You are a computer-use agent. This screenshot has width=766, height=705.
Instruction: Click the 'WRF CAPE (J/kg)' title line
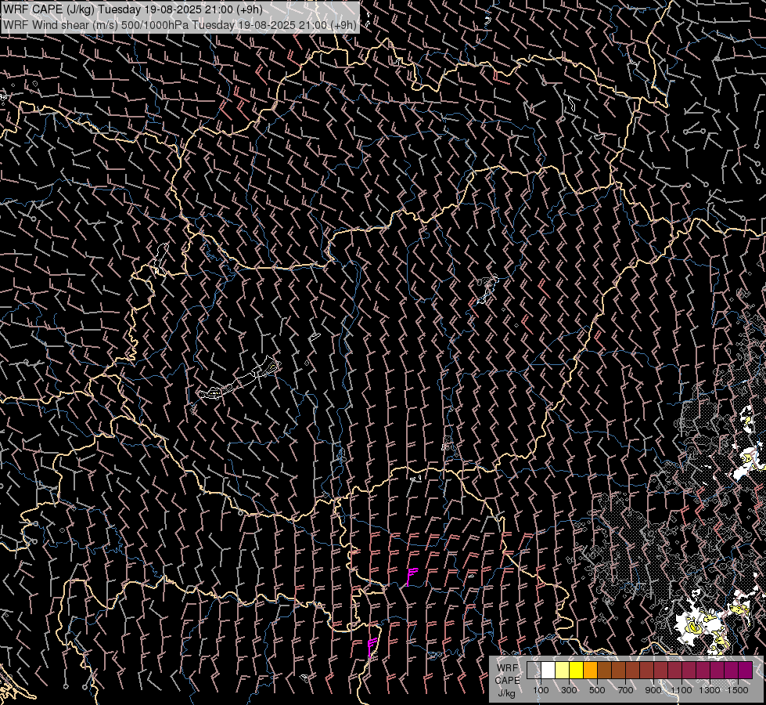click(x=133, y=9)
